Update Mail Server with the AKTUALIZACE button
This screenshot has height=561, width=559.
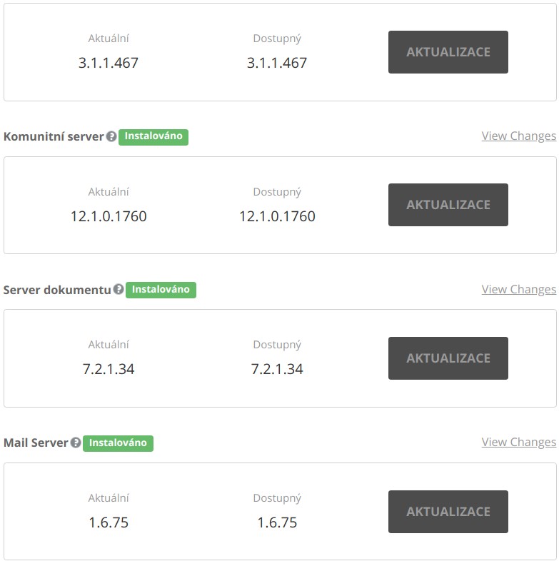tap(448, 512)
